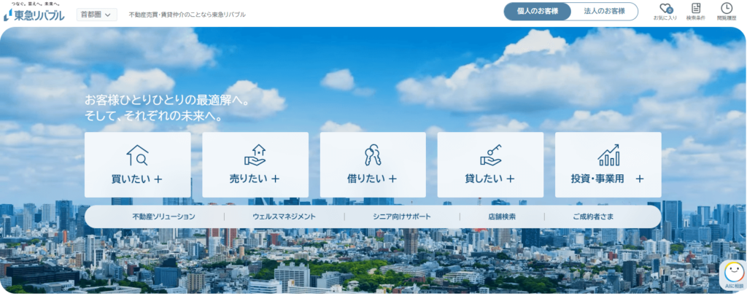Open the AIに相談 chat icon
Image resolution: width=747 pixels, height=296 pixels.
(734, 276)
